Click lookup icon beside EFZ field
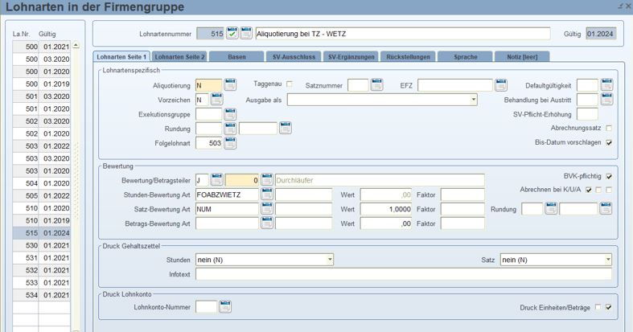This screenshot has width=633, height=332. [501, 84]
